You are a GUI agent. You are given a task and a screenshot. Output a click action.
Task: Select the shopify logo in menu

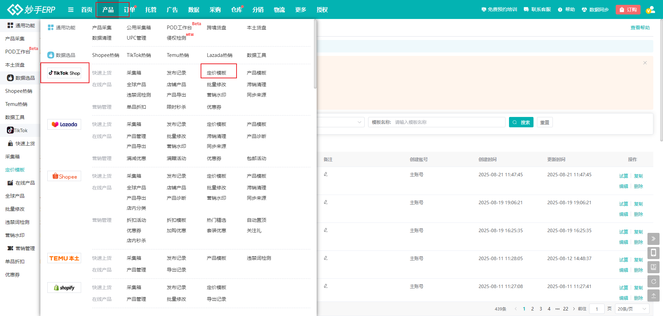pos(64,288)
